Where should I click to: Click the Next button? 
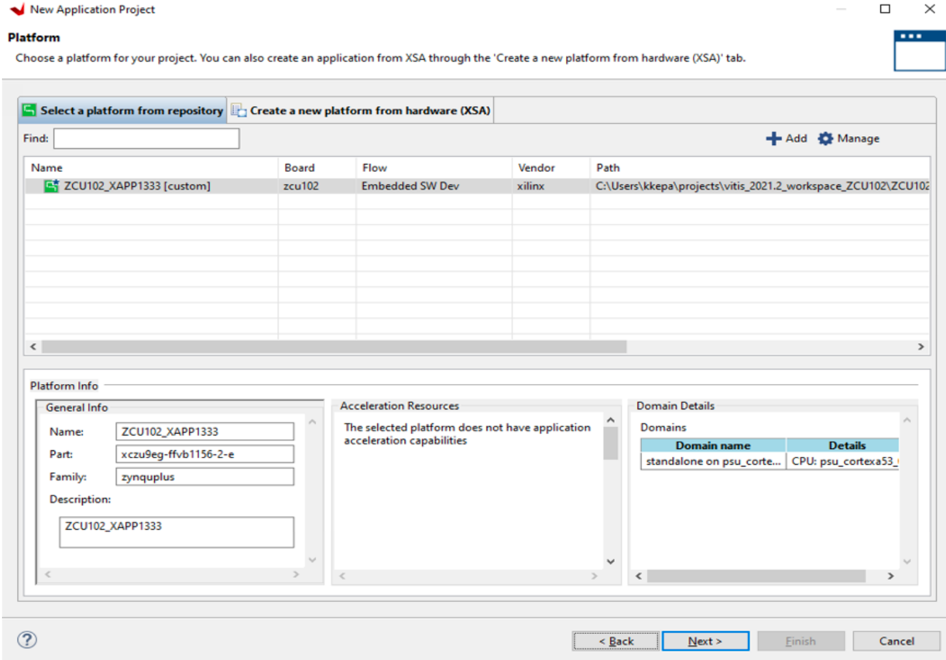click(x=705, y=641)
